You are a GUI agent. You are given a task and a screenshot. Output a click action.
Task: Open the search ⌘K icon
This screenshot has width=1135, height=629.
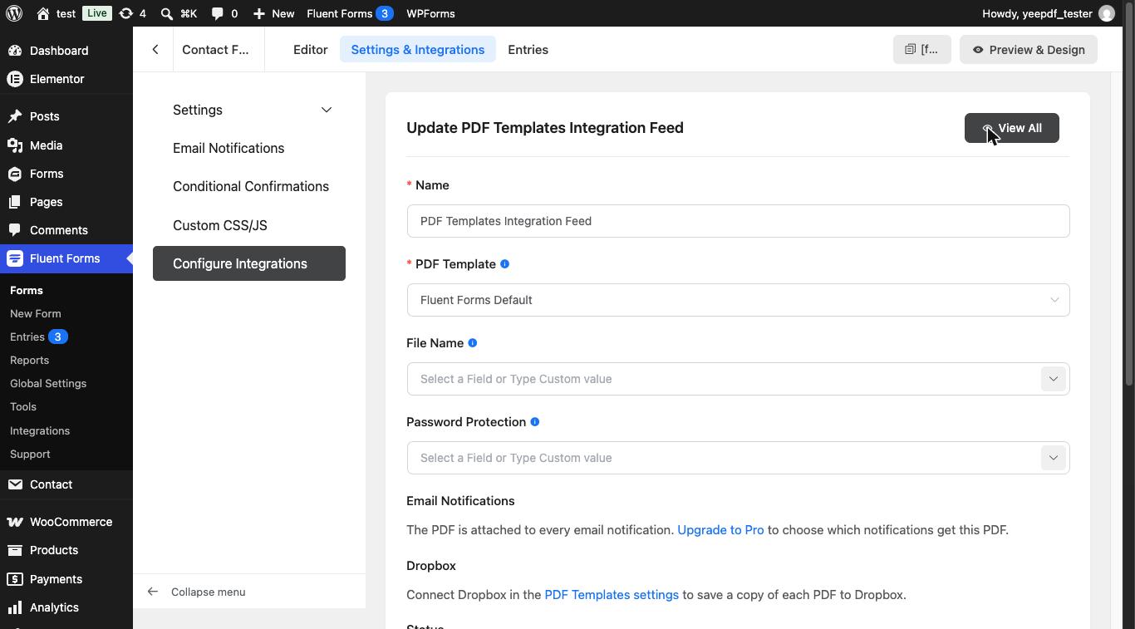point(167,13)
